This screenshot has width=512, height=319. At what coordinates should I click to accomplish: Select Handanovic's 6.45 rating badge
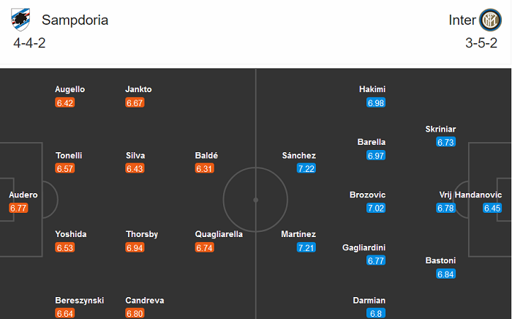tap(492, 209)
